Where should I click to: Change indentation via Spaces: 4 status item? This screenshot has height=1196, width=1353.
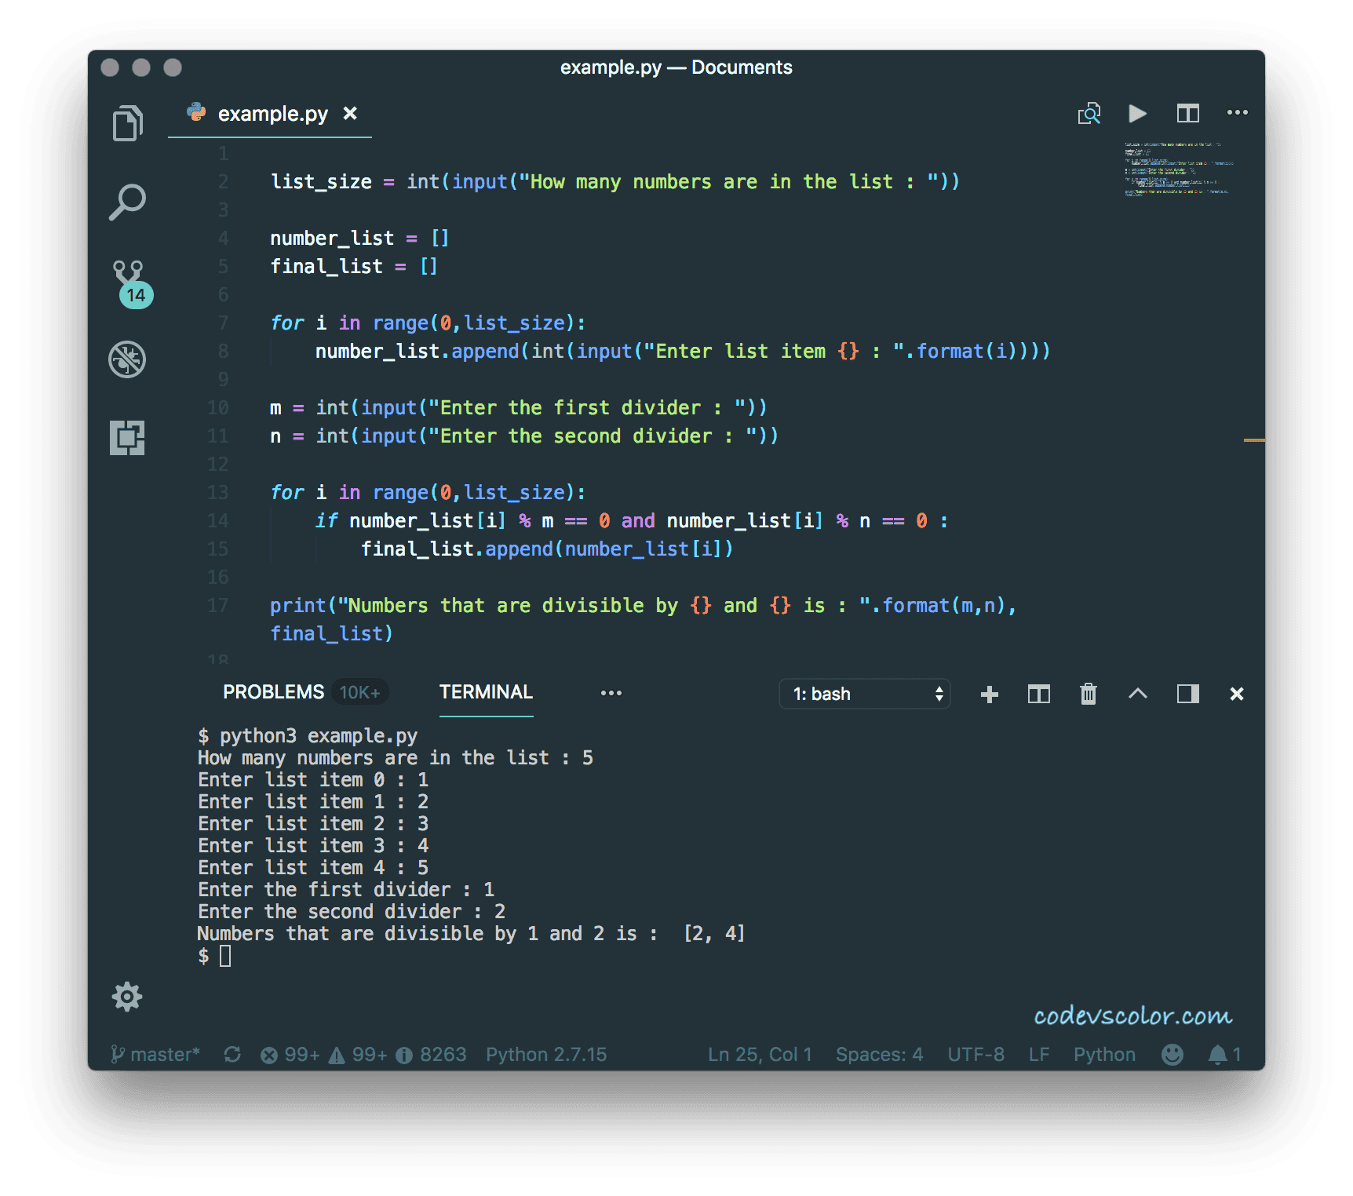[x=879, y=1054]
